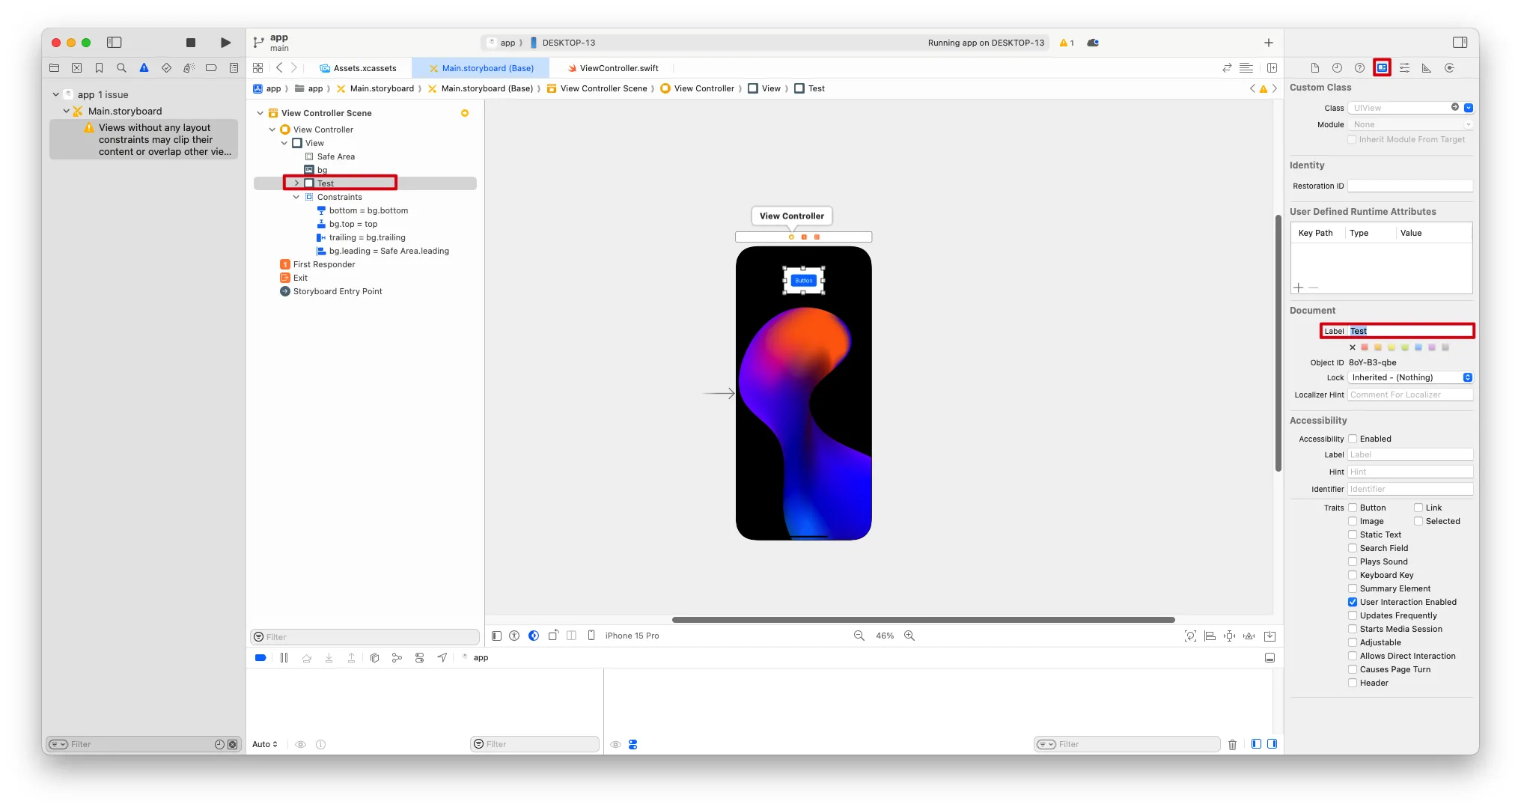Check the Static Text trait

click(x=1353, y=535)
